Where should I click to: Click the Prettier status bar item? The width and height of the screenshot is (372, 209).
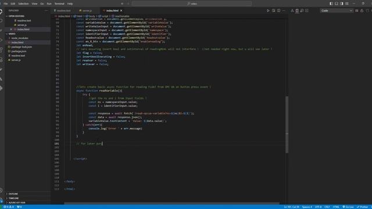point(363,207)
